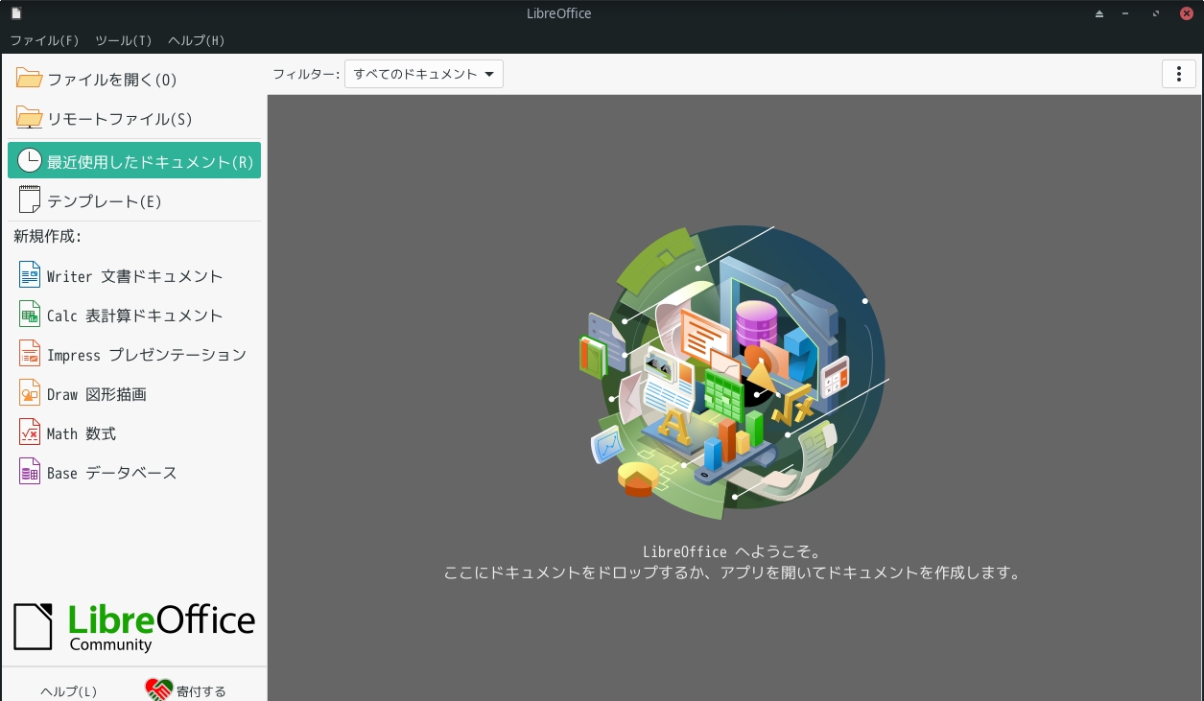Click the Impress プレゼンテーション label

click(x=147, y=355)
